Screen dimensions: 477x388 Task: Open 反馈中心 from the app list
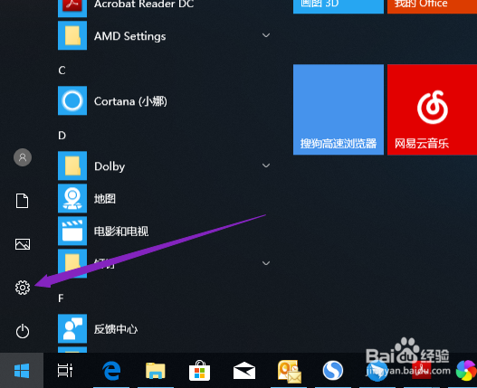click(x=116, y=329)
